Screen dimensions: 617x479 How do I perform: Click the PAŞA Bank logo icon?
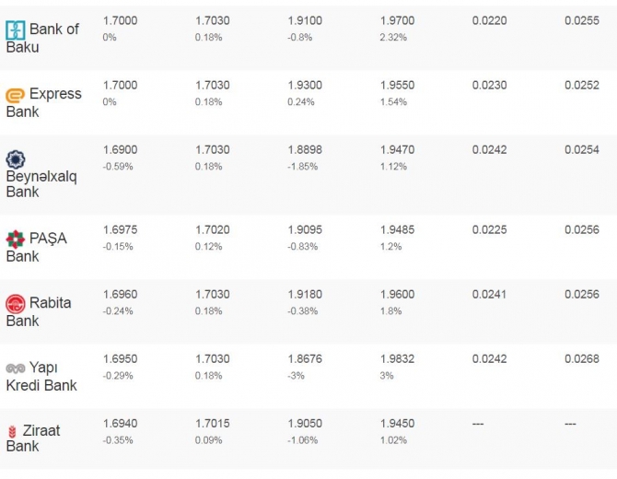click(x=15, y=239)
